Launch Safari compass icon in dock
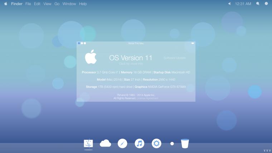 tap(122, 143)
